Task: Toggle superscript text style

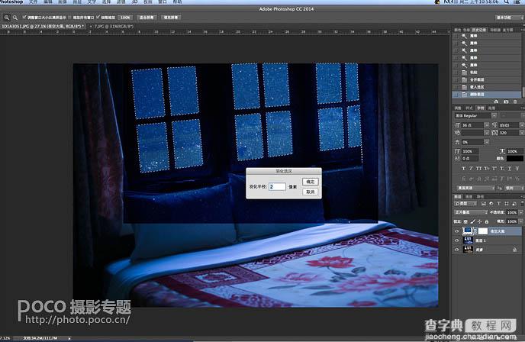Action: tap(495, 168)
